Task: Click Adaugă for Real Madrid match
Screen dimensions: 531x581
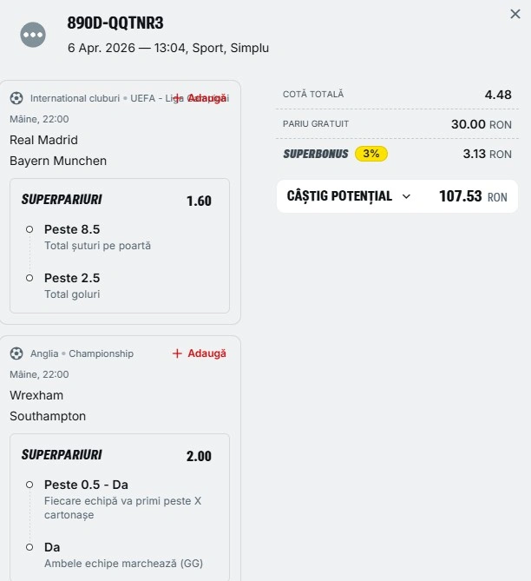Action: click(x=199, y=98)
